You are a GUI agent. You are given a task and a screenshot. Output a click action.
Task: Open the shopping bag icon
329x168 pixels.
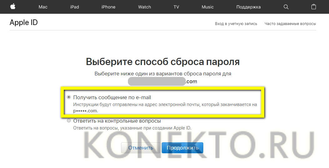(314, 7)
